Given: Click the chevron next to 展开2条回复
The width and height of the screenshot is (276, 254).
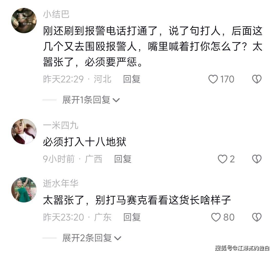Looking at the screenshot, I should 118,238.
